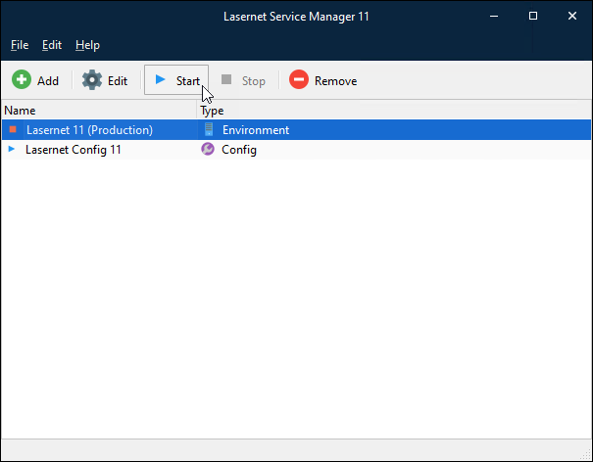Select the Lasernet 11 (Production) row
Screen dimensions: 593x462
click(296, 130)
